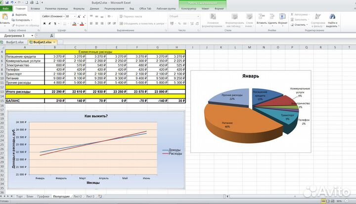Toggle underline formatting (Ч)

pyautogui.click(x=55, y=23)
